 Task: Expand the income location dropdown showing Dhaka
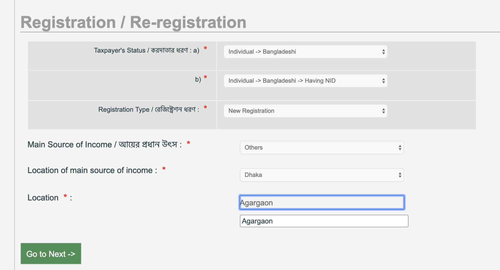click(x=321, y=175)
